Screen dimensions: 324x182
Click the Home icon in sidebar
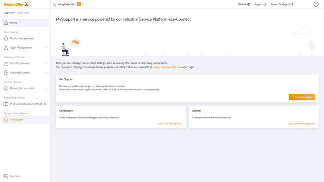(x=6, y=23)
